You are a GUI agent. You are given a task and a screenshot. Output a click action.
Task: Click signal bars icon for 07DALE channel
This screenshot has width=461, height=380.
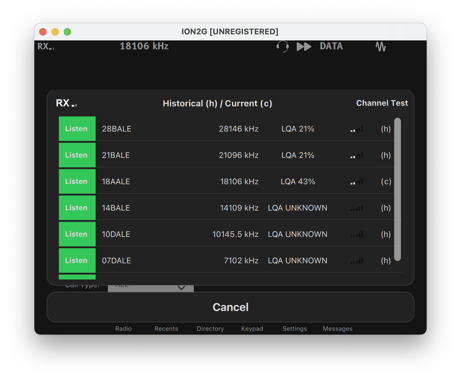(357, 261)
